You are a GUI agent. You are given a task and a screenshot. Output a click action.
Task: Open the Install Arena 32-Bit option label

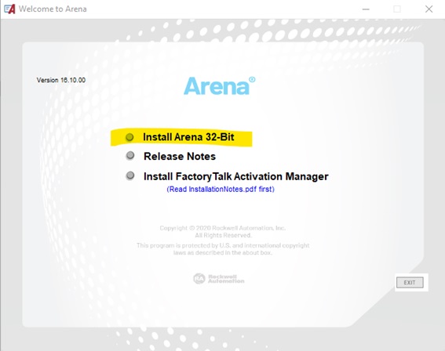tap(188, 137)
